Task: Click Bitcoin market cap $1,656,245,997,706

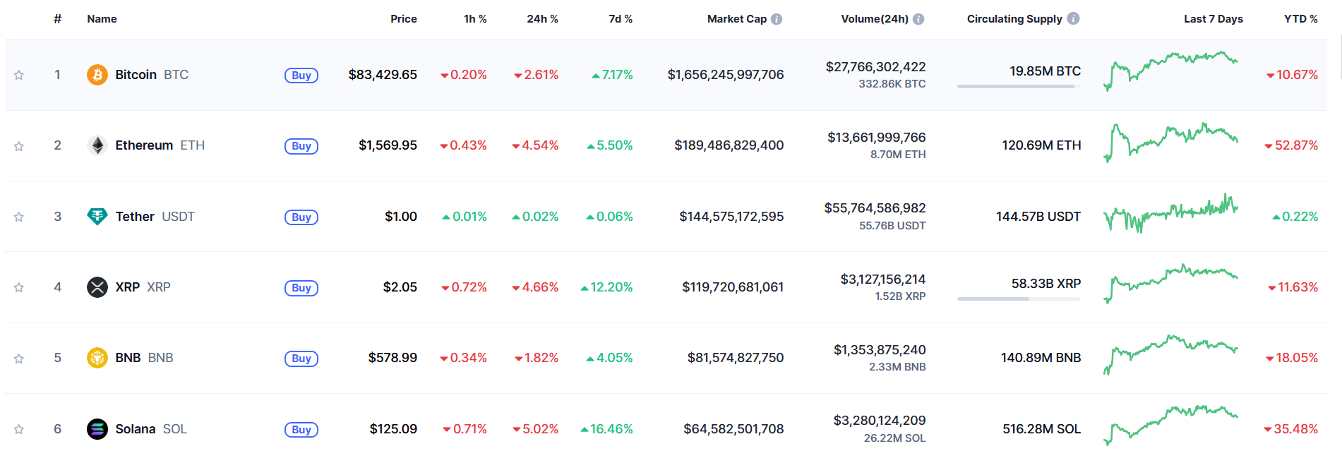Action: (x=726, y=75)
